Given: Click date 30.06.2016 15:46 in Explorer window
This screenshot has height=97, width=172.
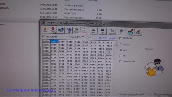Looking at the screenshot, I should click(49, 5).
